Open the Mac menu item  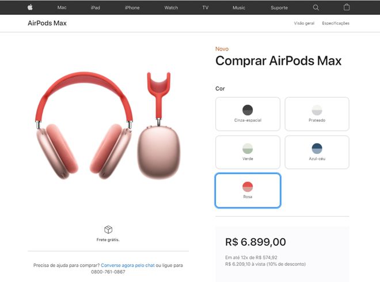[x=62, y=7]
